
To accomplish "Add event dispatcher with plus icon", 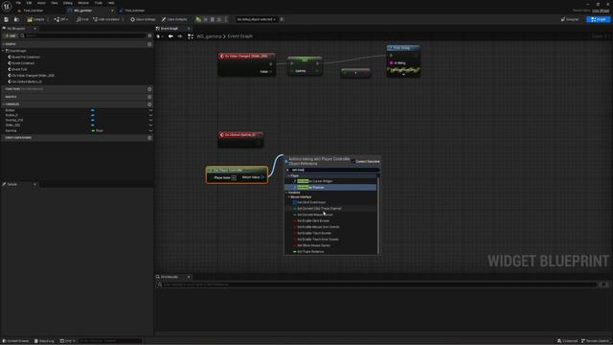I will point(149,138).
